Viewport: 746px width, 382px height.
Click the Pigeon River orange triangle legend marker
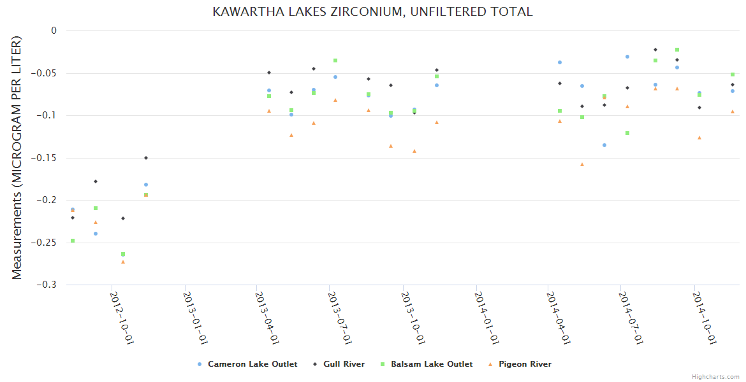[x=490, y=364]
